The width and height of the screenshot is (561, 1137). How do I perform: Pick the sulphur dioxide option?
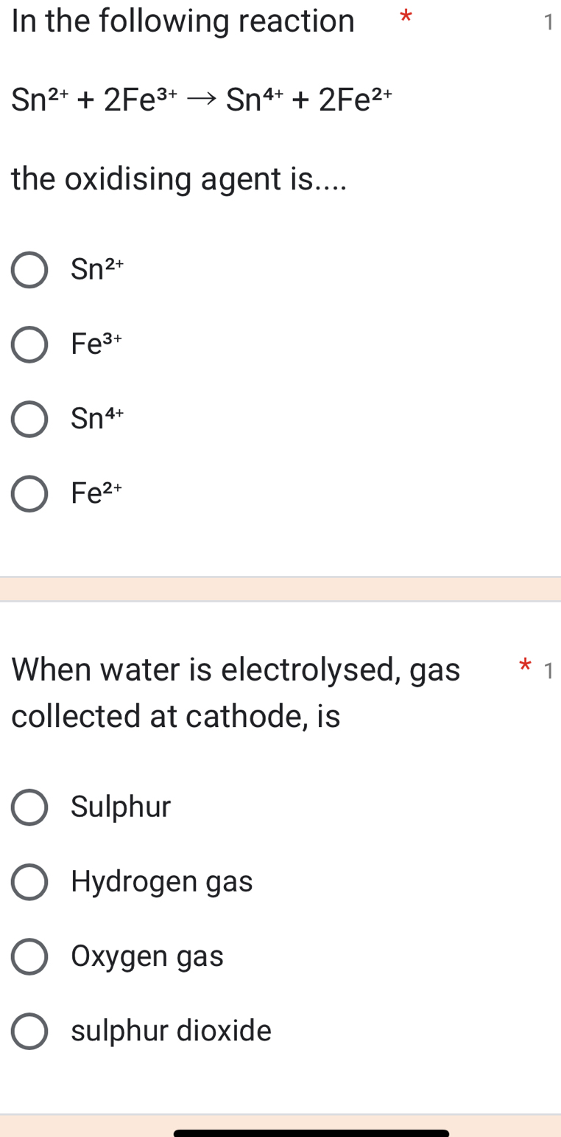pos(29,1032)
